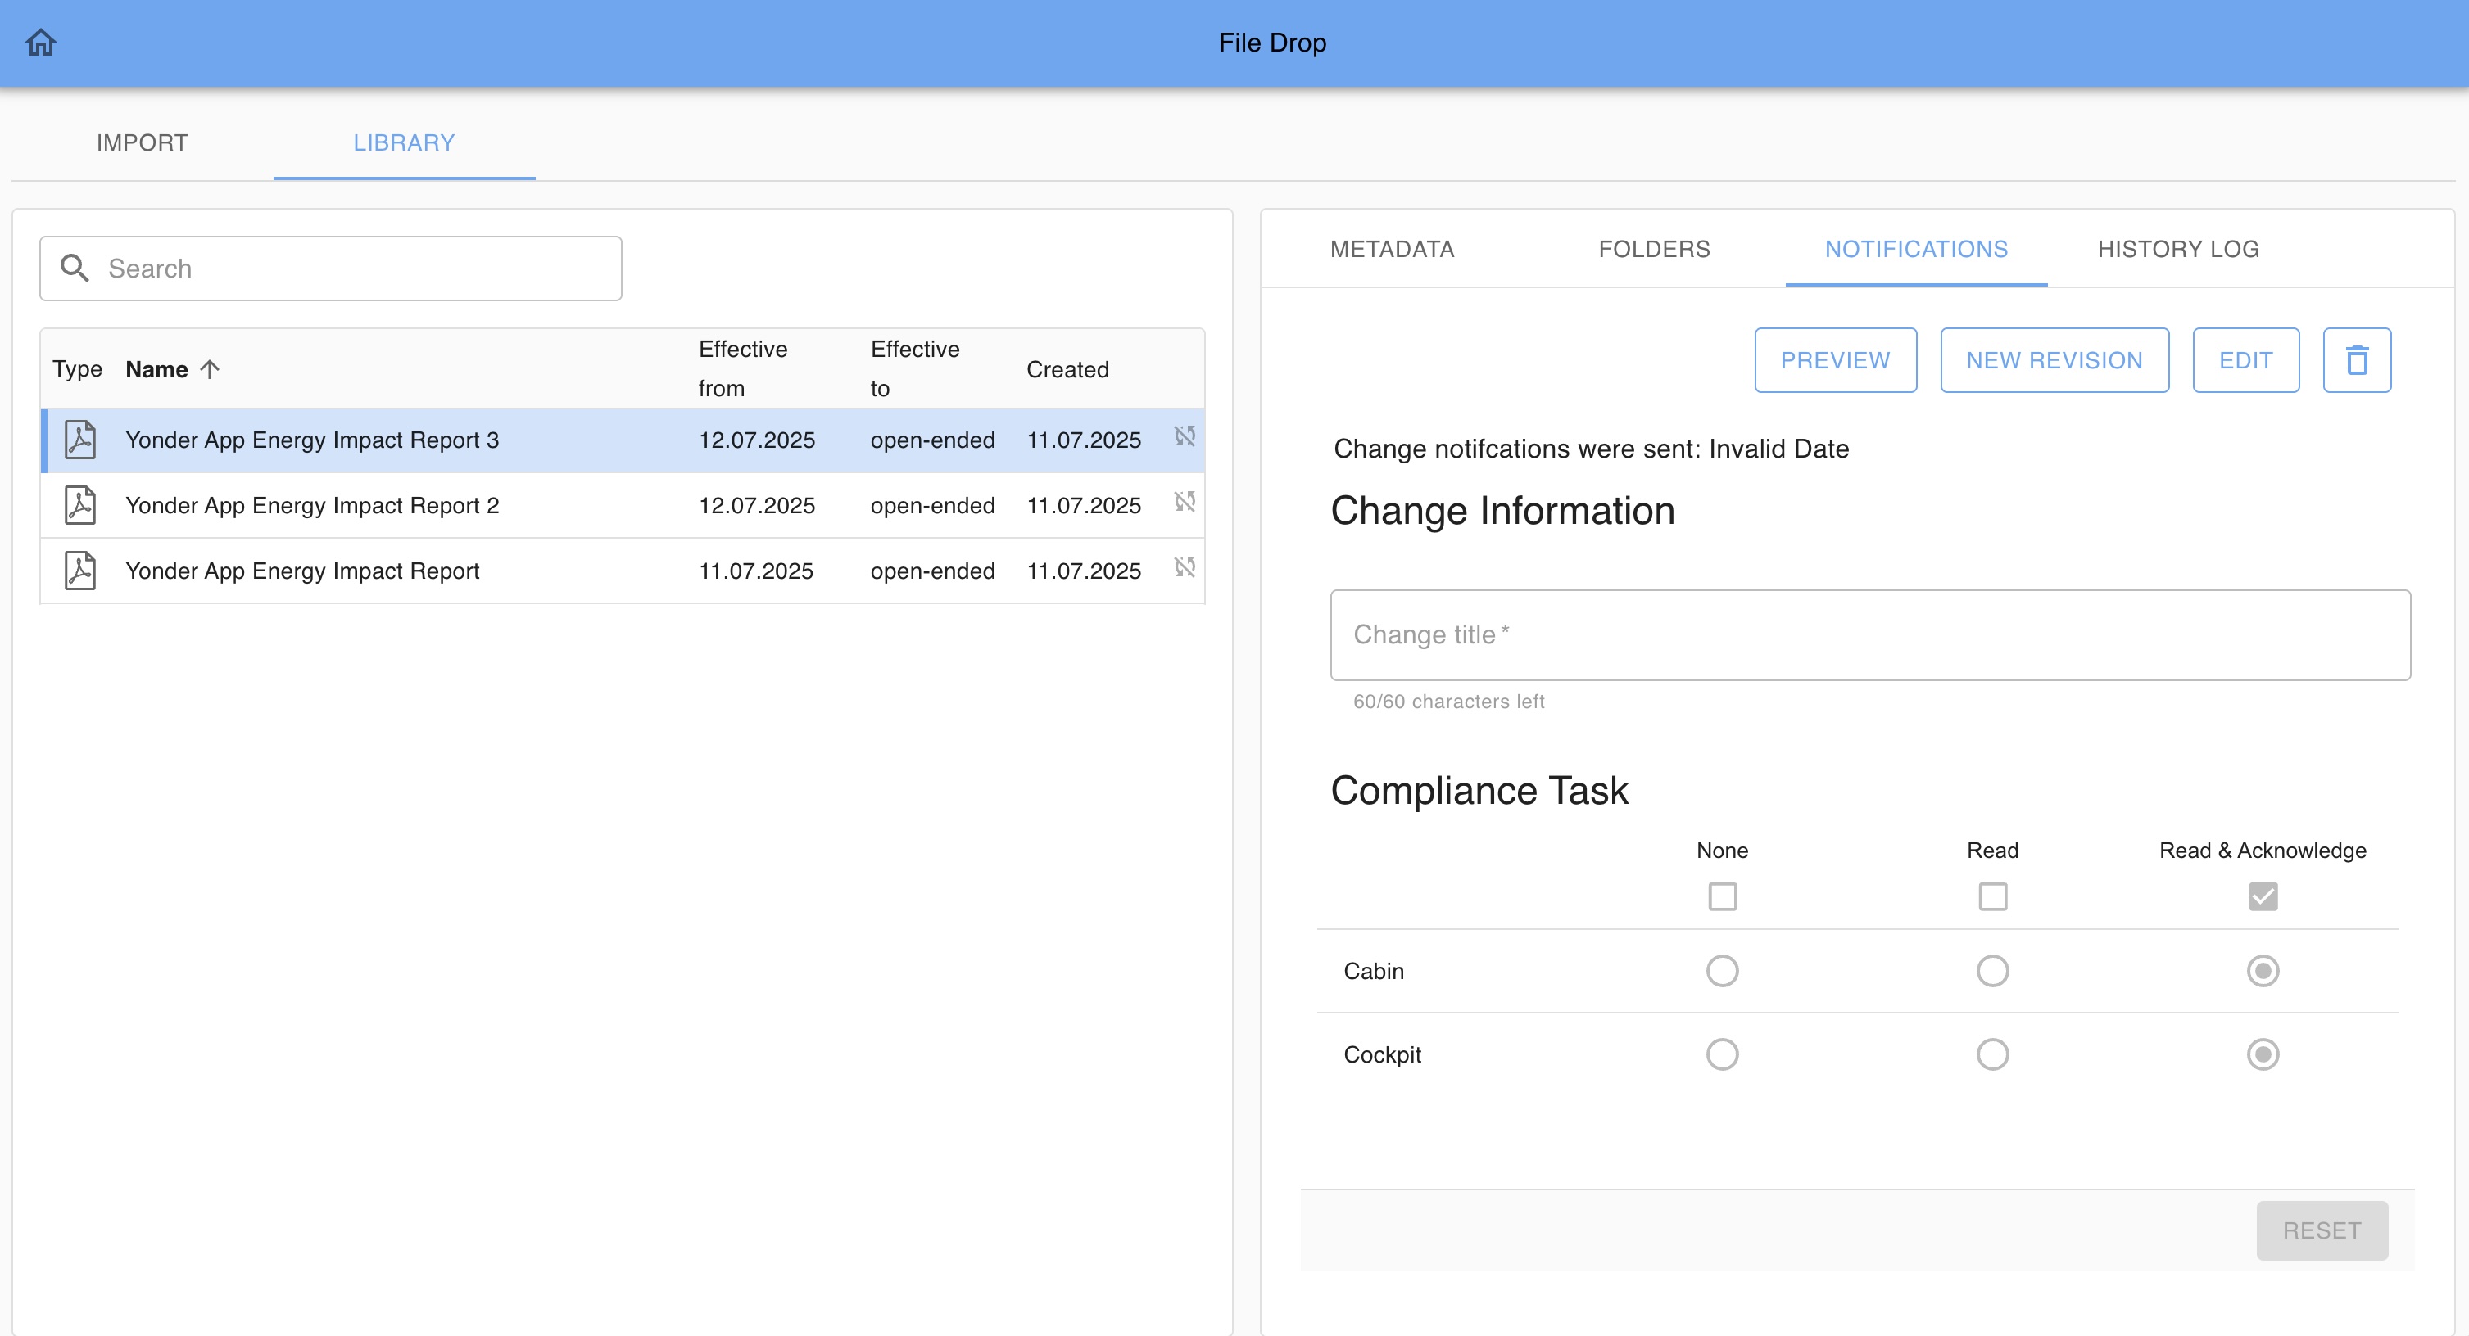Toggle the Read & Acknowledge checkbox

tap(2262, 896)
